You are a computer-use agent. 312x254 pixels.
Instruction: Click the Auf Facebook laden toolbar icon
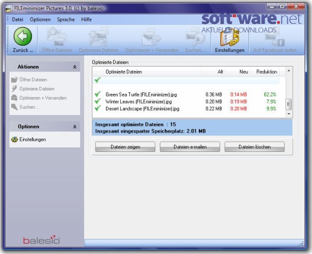point(275,38)
